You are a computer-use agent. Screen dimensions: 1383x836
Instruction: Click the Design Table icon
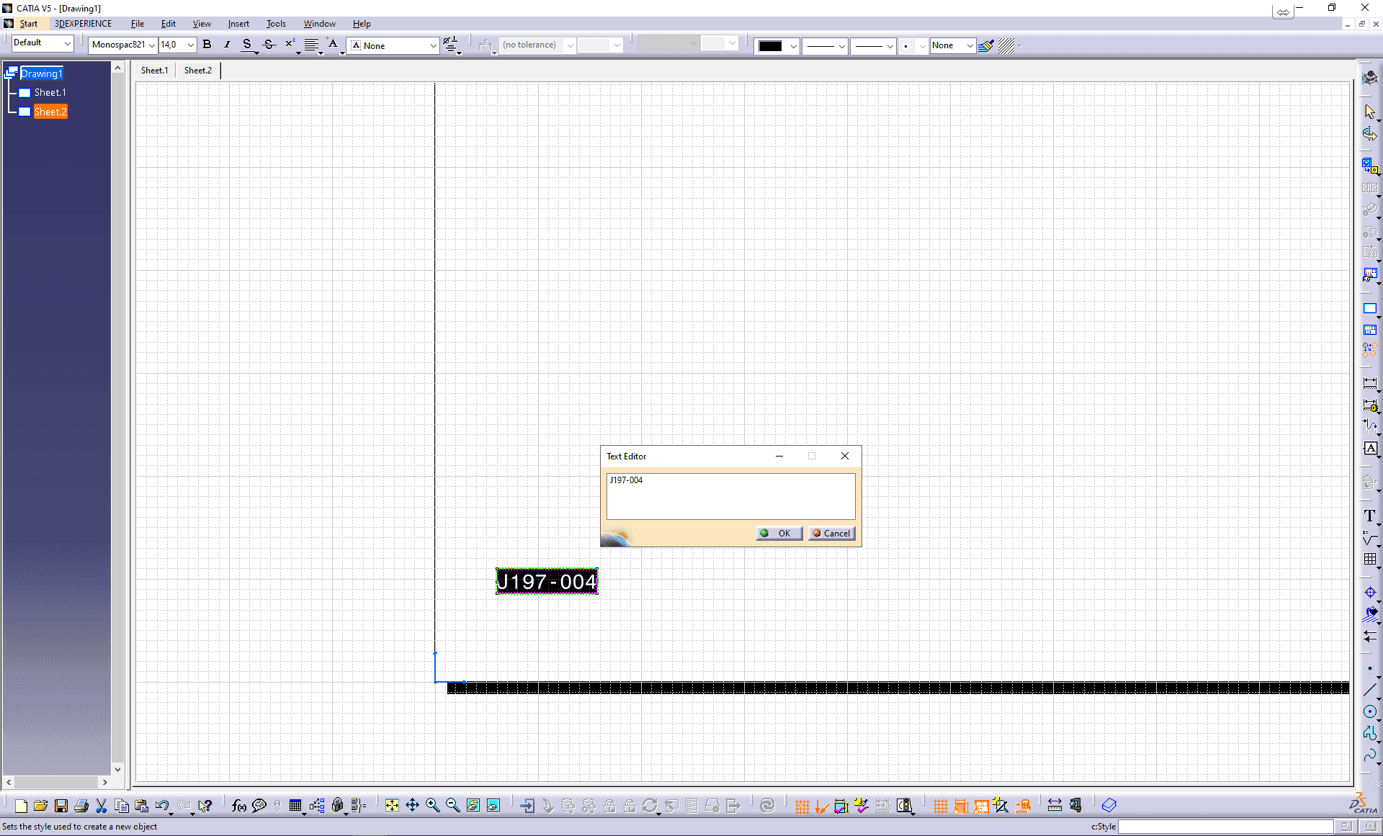(295, 806)
